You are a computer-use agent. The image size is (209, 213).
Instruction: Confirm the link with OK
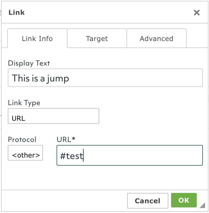click(184, 200)
